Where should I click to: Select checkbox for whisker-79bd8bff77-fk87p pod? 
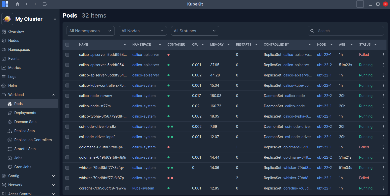67,178
